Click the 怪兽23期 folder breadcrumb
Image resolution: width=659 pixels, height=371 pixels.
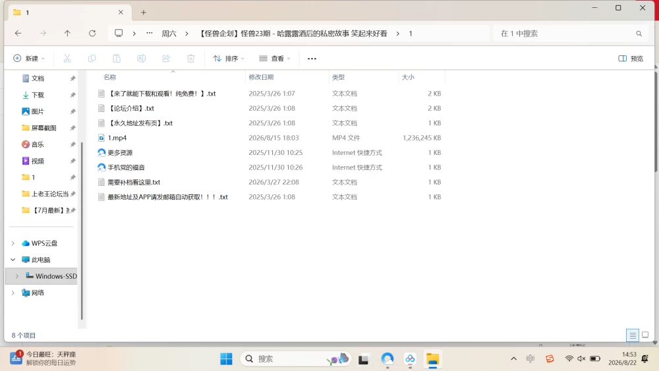(293, 34)
